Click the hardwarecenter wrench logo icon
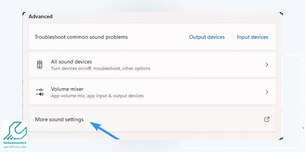This screenshot has width=305, height=152. tap(15, 131)
